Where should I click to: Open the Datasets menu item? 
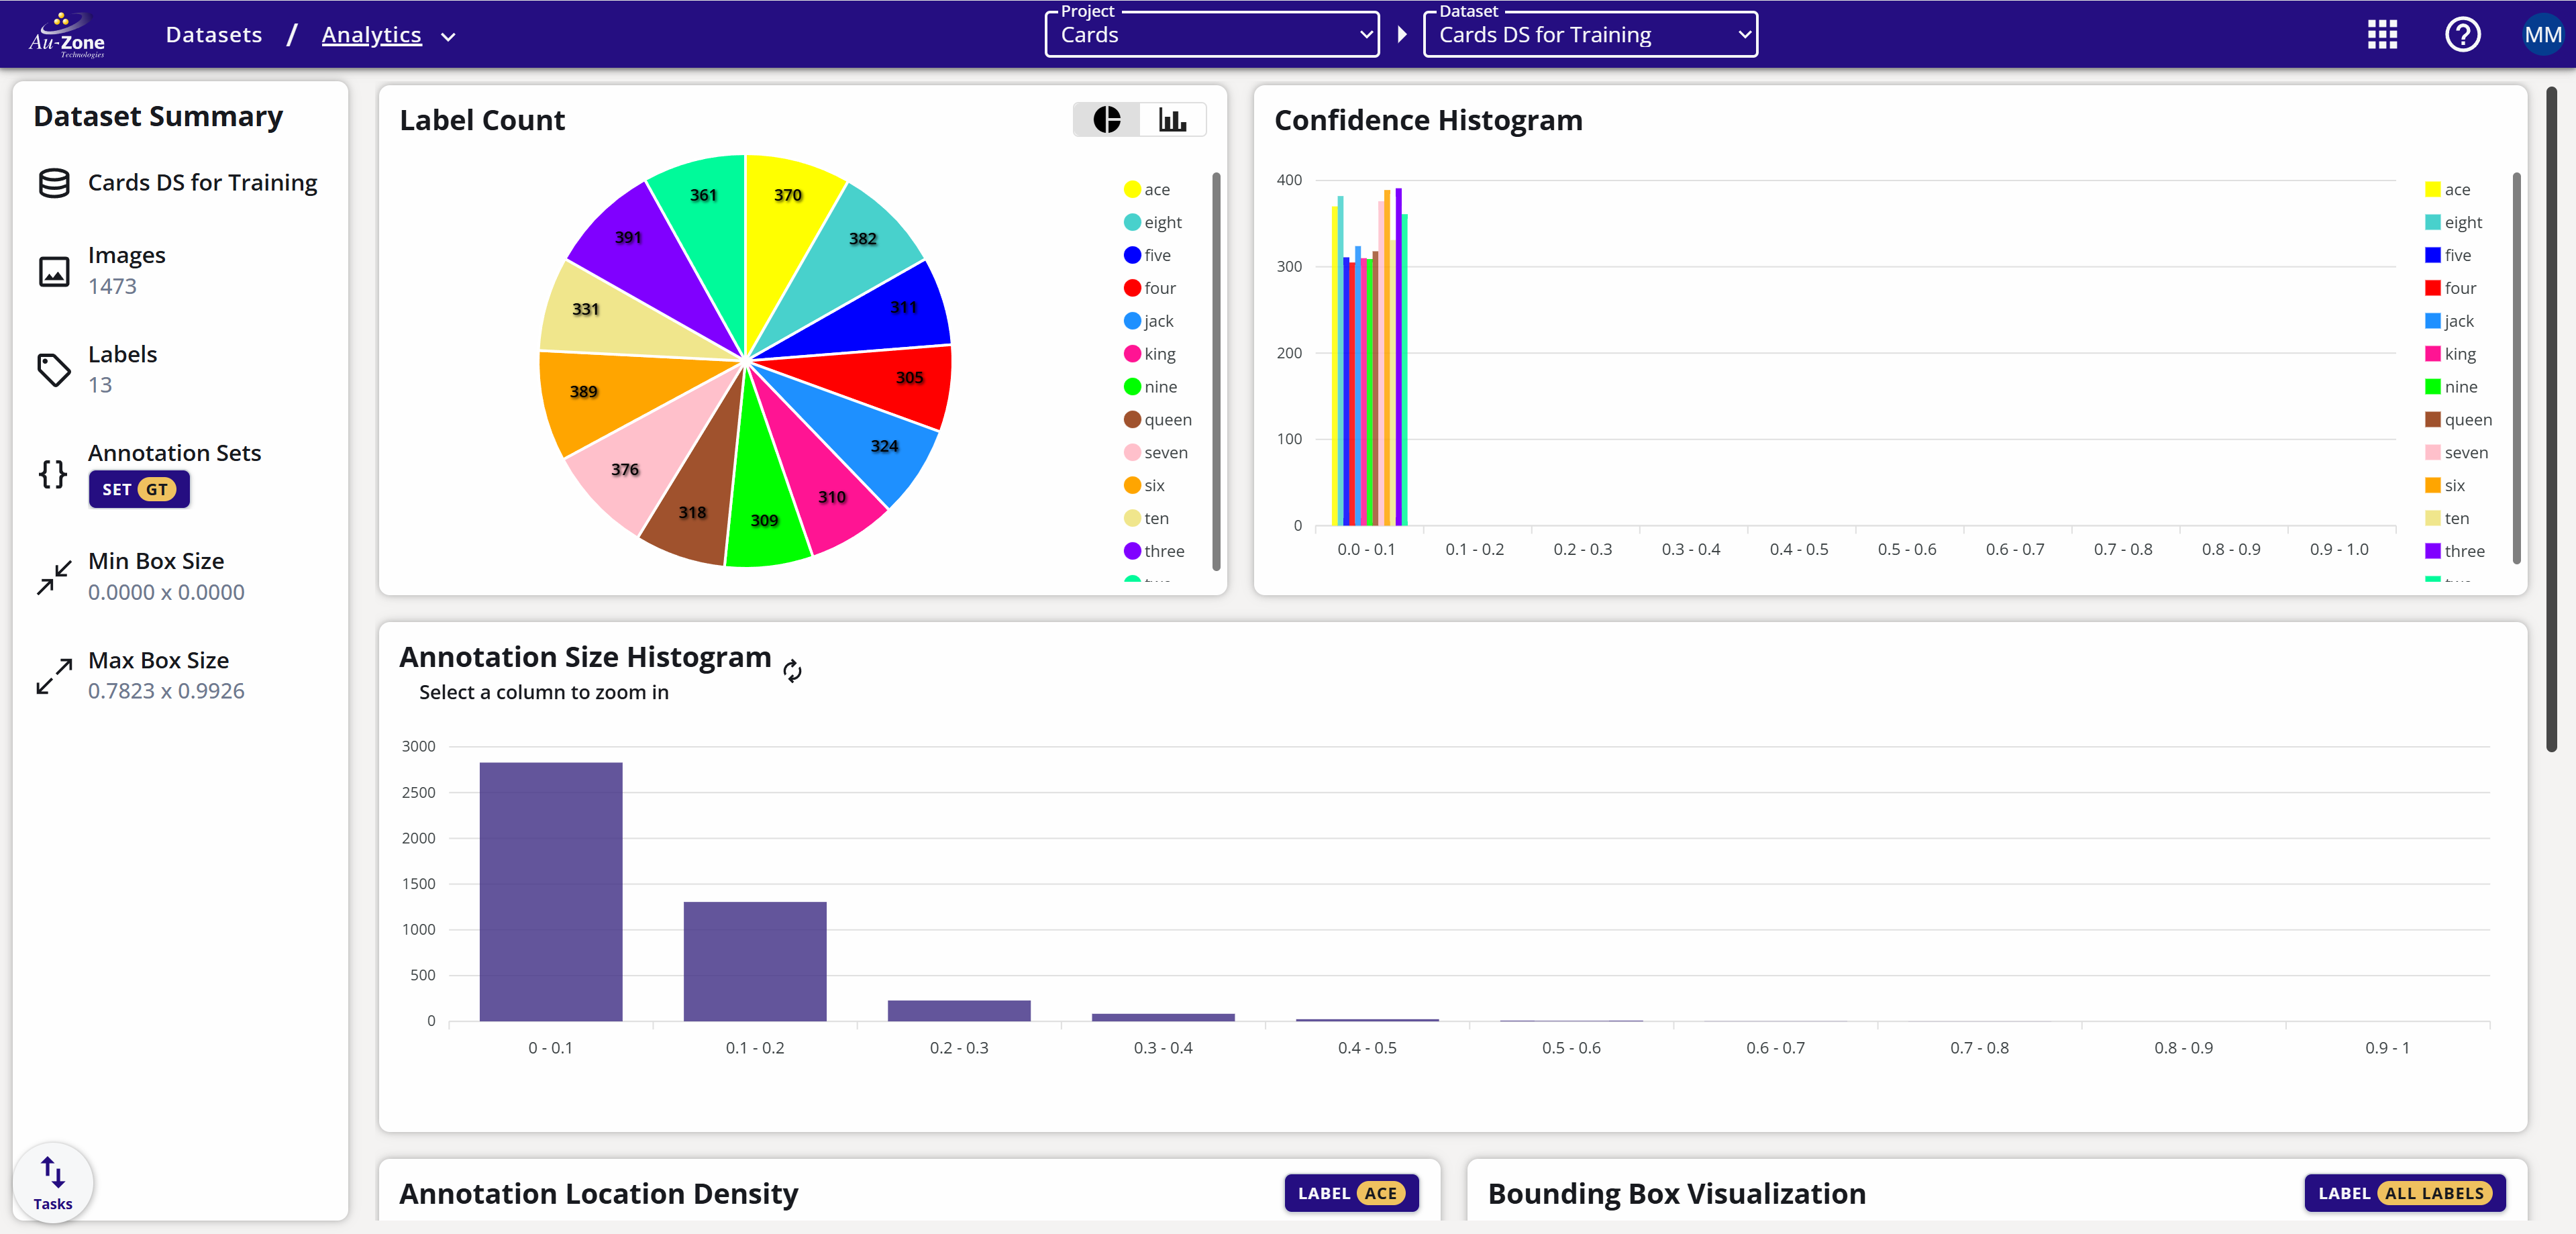[213, 33]
